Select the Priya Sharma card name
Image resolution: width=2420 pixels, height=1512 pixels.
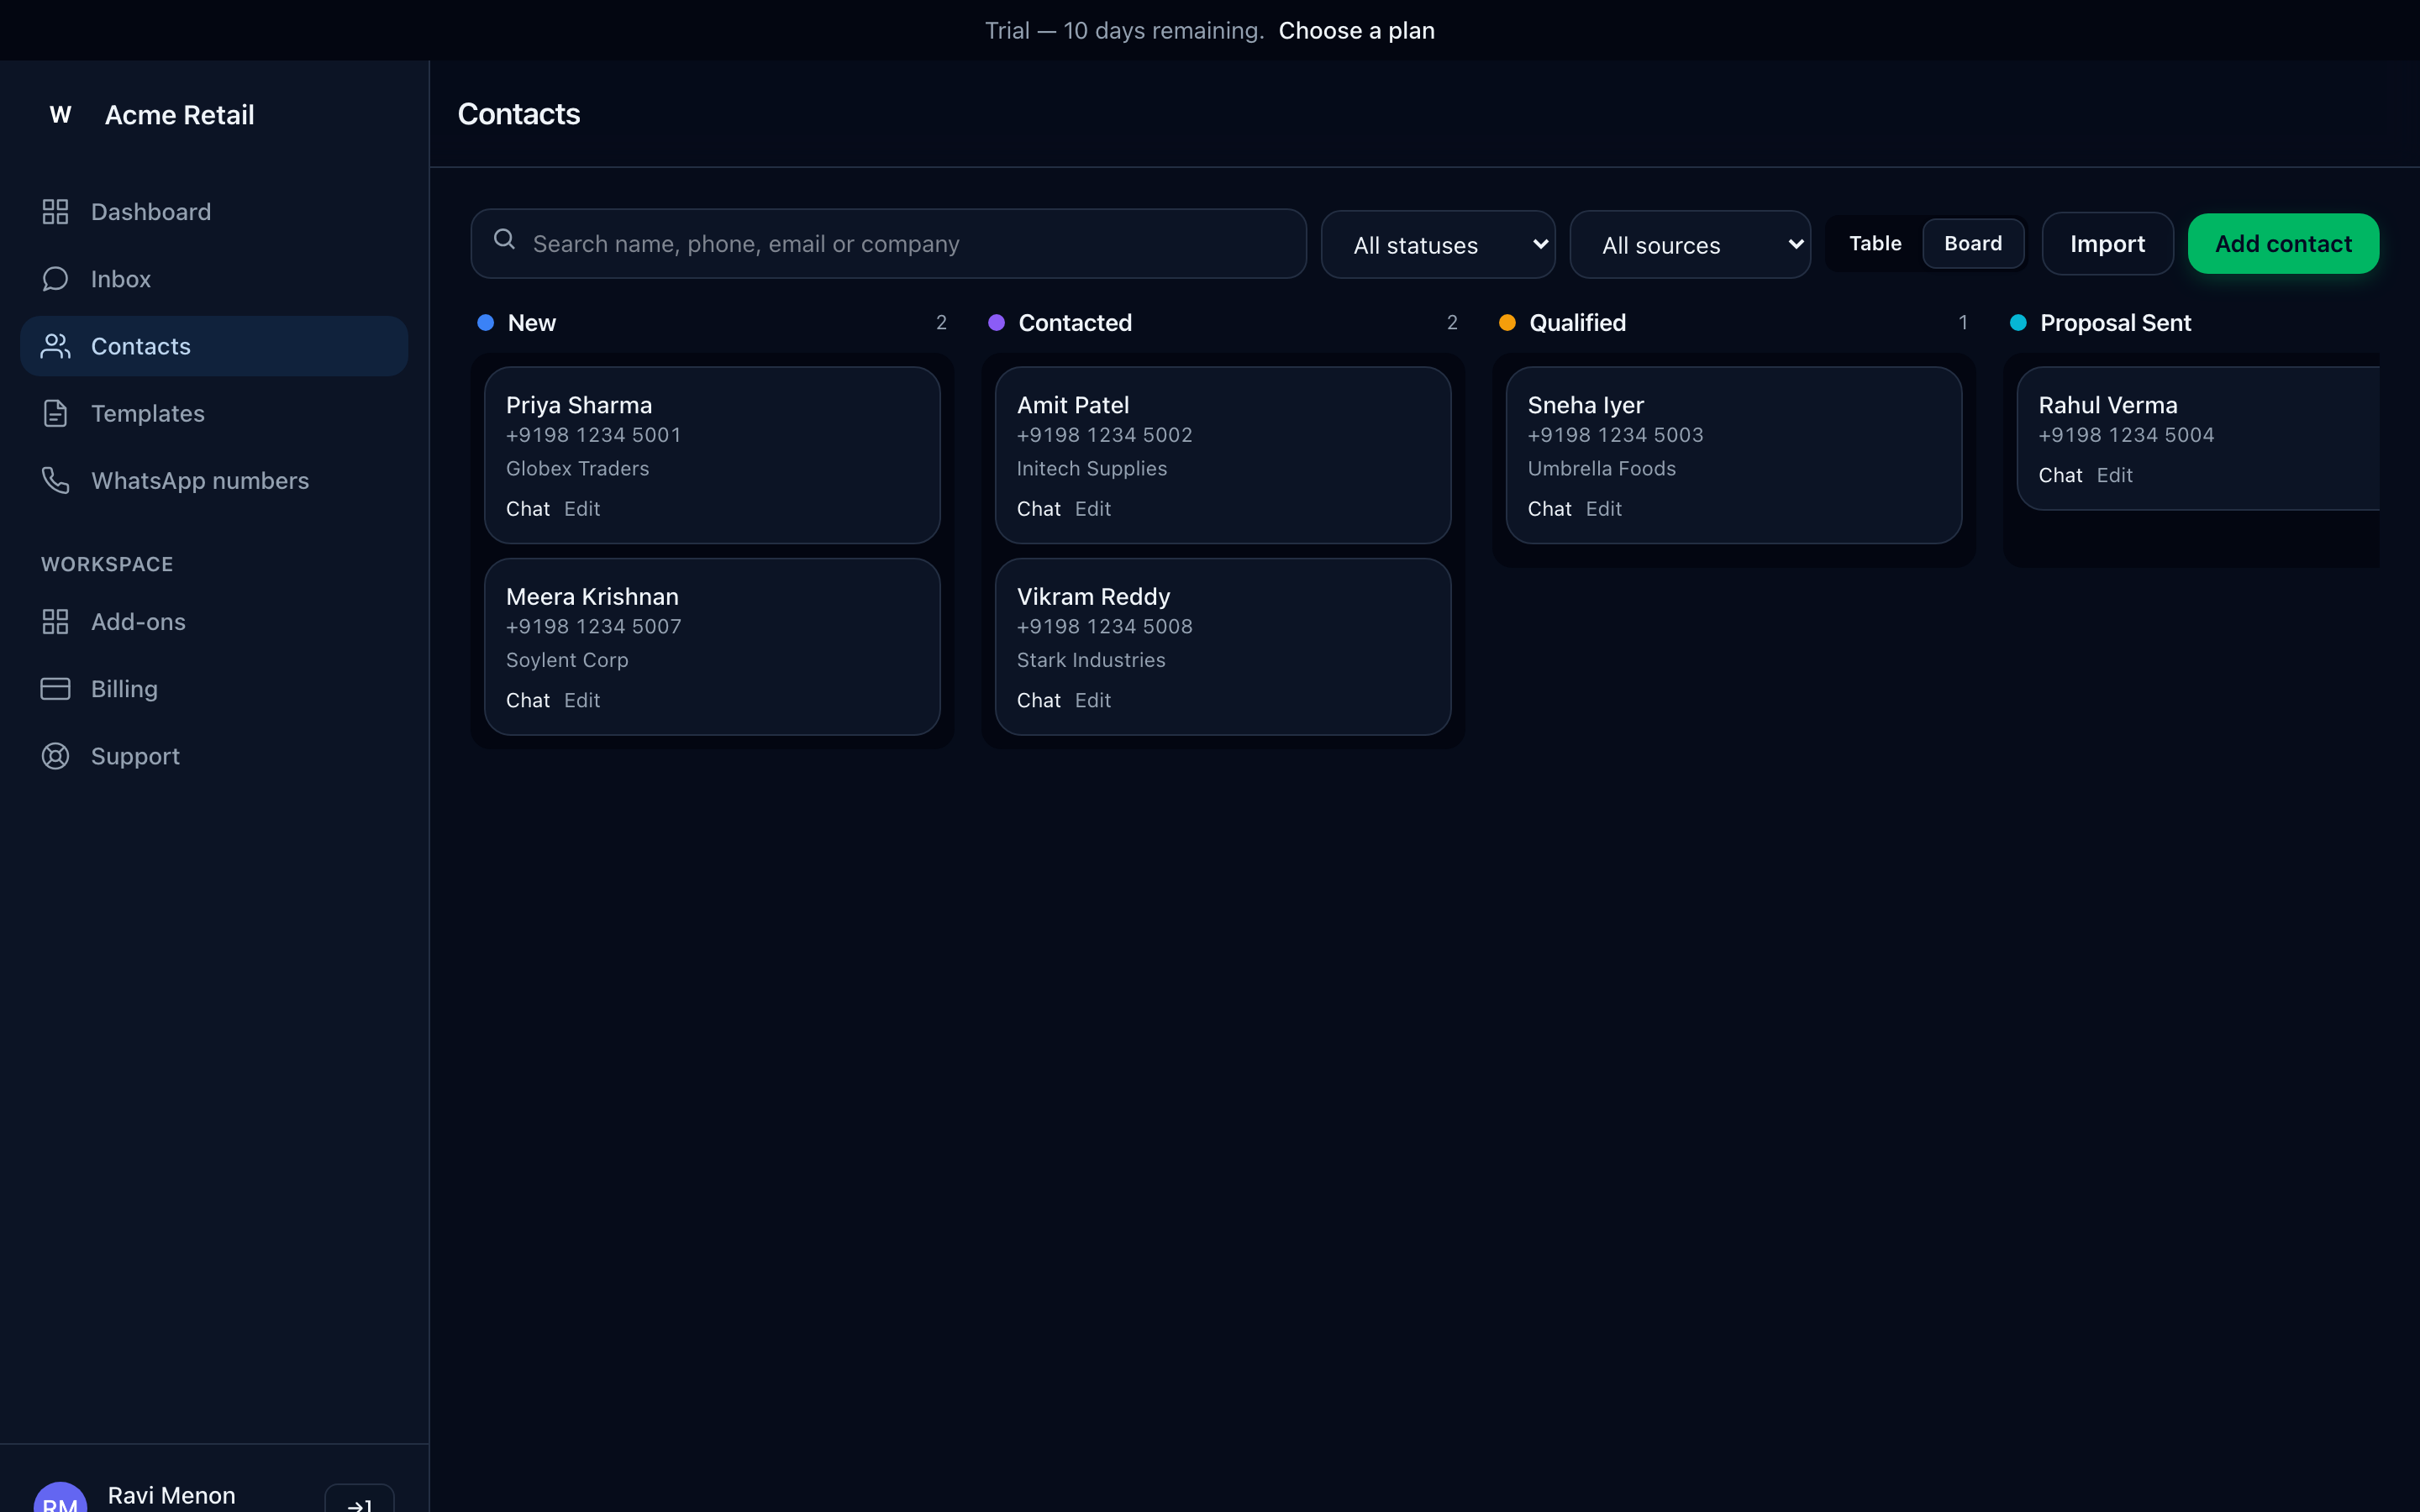pos(579,405)
